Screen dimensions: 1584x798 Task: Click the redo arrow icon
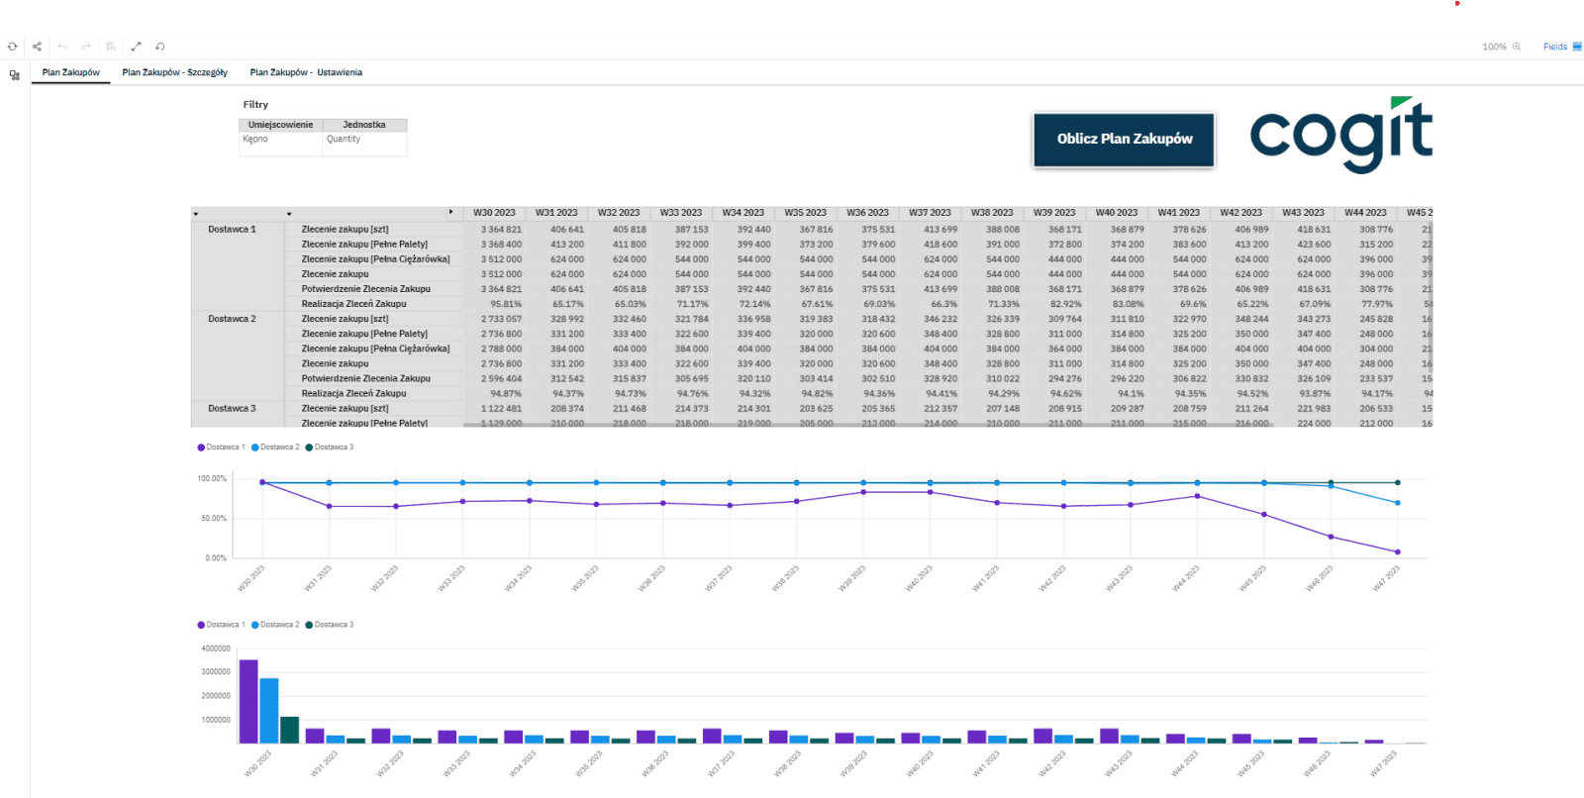coord(86,47)
